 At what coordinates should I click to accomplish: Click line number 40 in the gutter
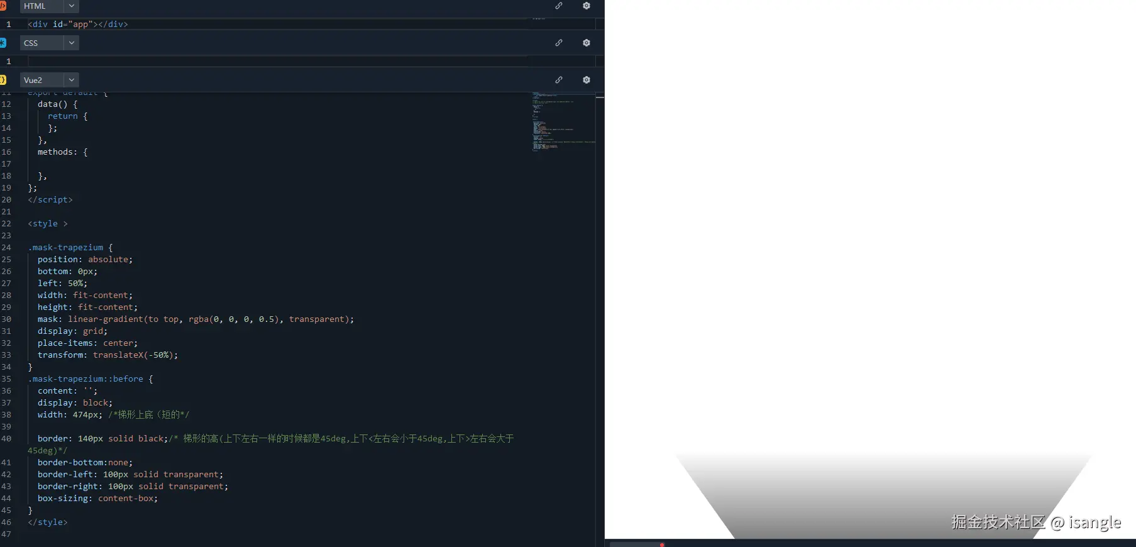6,438
